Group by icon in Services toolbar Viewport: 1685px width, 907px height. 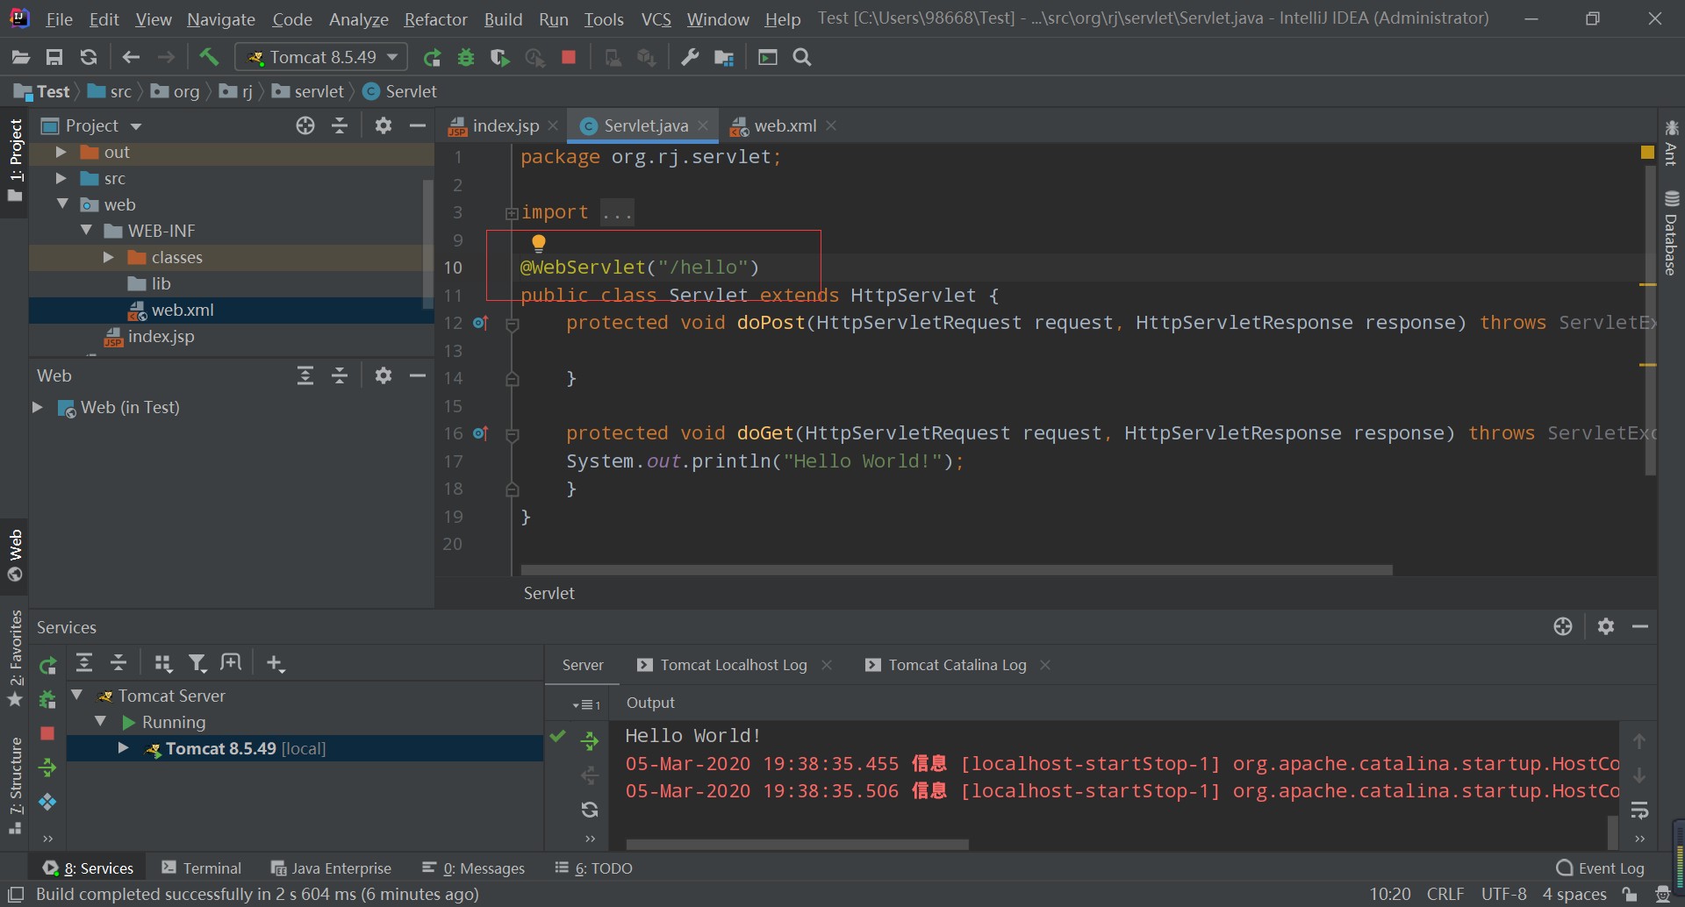point(163,664)
